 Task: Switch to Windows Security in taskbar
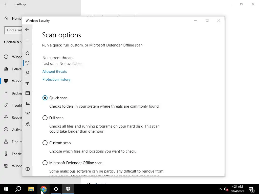pos(68,189)
